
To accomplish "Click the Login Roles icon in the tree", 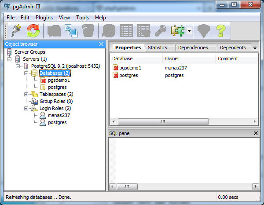I will click(34, 108).
